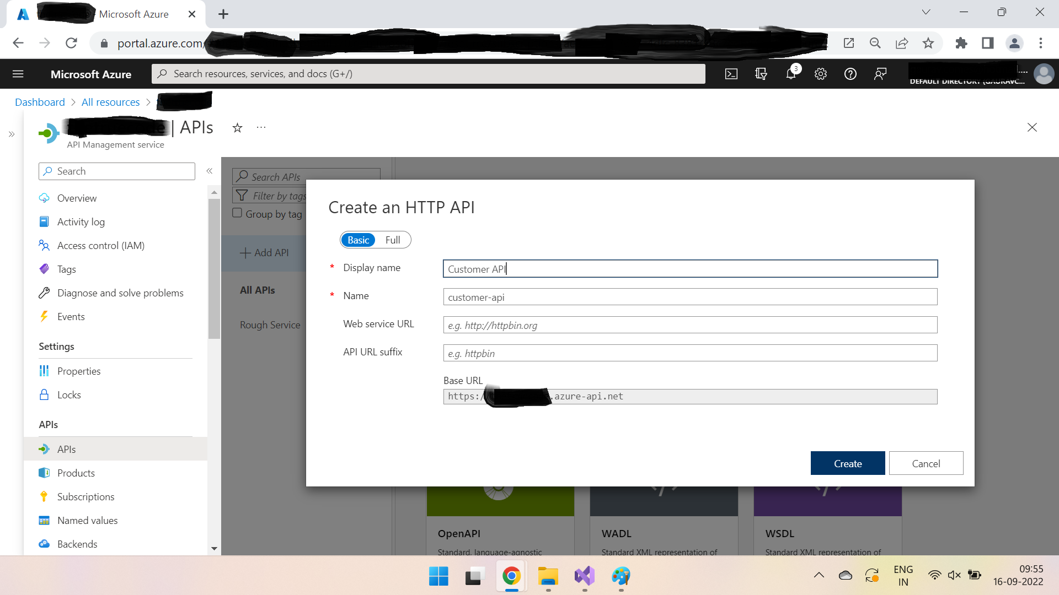Click the Backends icon in sidebar
The height and width of the screenshot is (595, 1059).
[46, 543]
